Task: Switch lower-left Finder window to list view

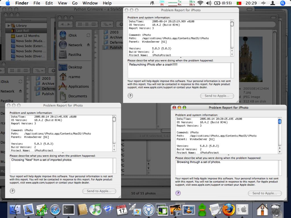Action: (x=19, y=70)
